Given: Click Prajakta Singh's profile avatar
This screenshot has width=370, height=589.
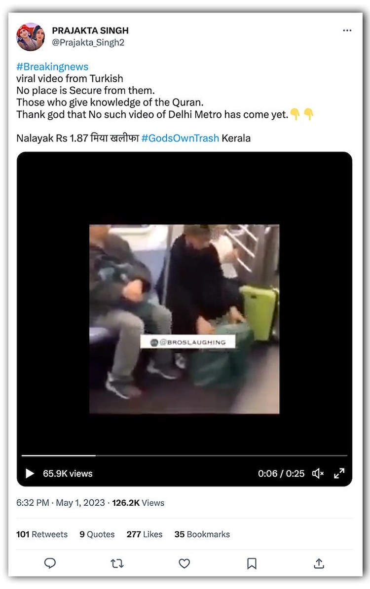Looking at the screenshot, I should point(31,36).
